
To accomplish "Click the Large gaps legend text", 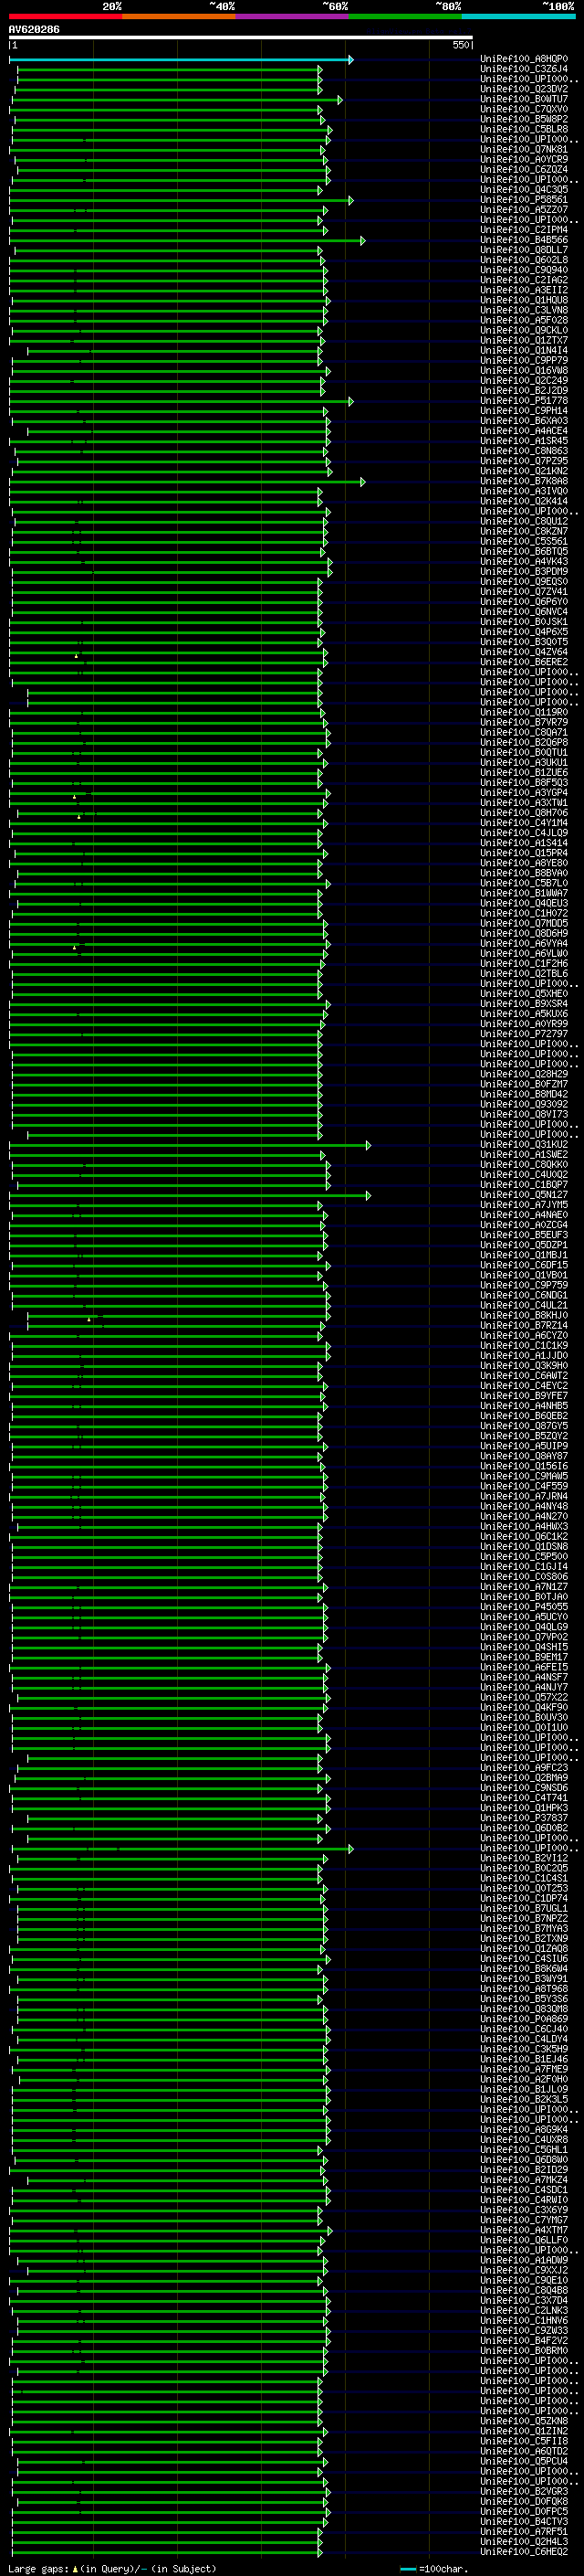I will [x=112, y=2568].
